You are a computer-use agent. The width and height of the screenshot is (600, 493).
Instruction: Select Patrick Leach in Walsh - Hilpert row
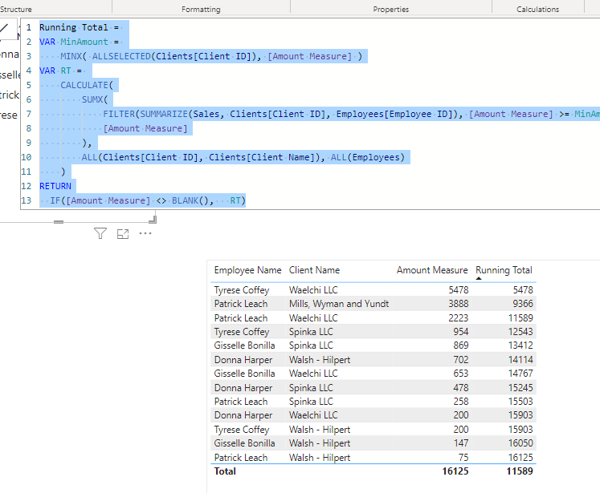[x=241, y=458]
